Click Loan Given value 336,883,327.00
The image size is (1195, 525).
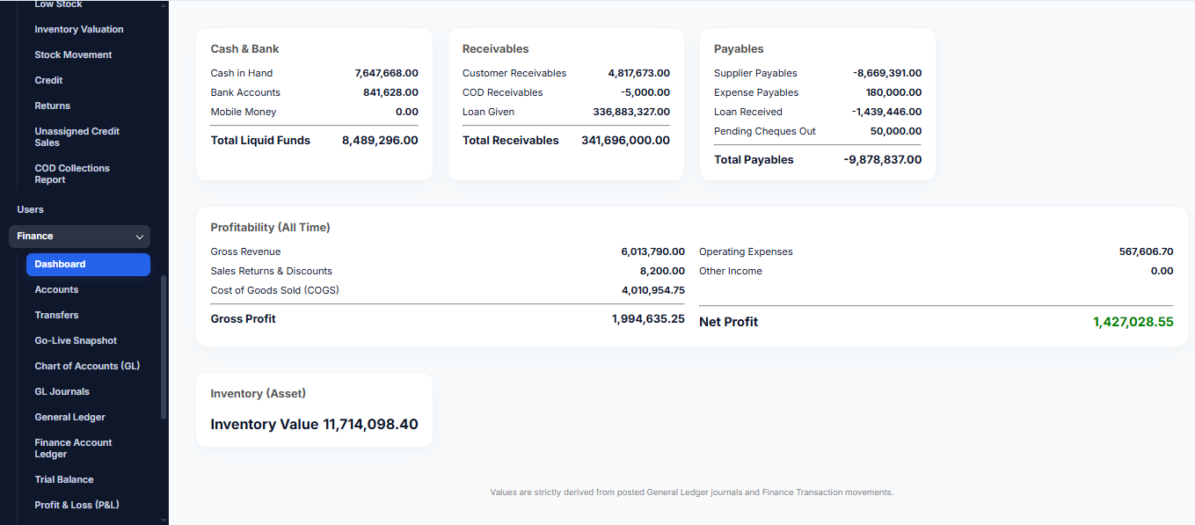coord(631,112)
